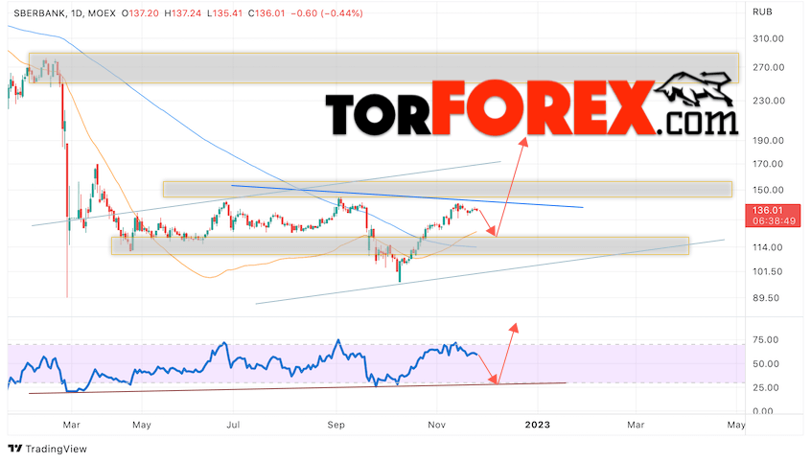Select the 1D interval label
The image size is (811, 462).
(77, 12)
